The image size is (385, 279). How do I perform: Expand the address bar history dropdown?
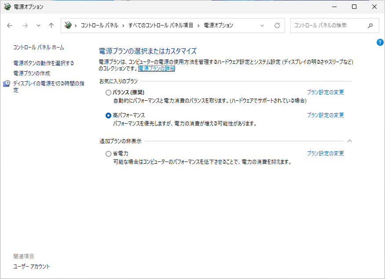[x=263, y=26]
